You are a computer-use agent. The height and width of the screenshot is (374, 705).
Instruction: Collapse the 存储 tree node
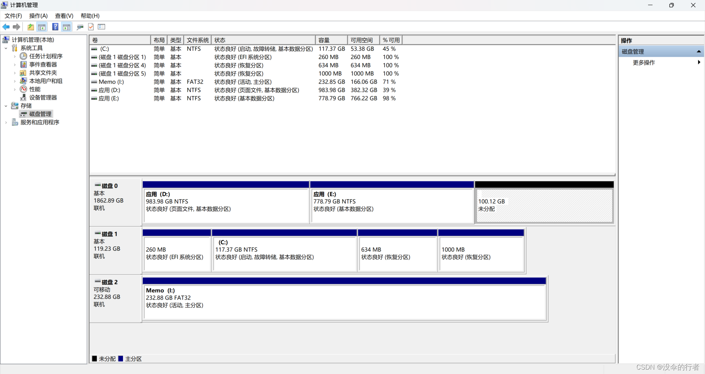(6, 106)
